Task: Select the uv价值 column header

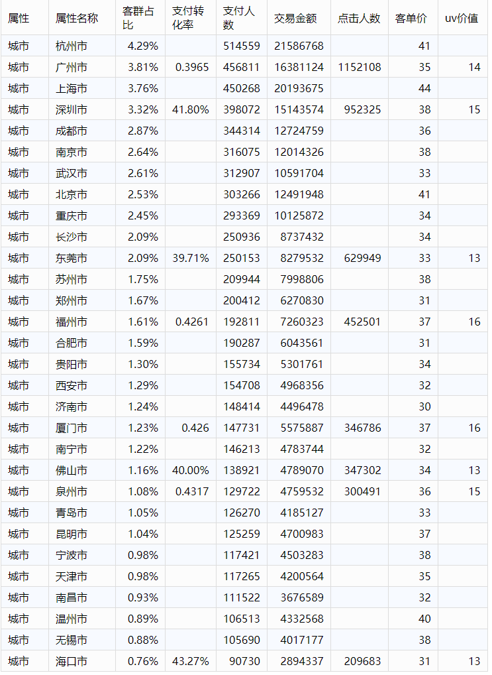Action: coord(462,19)
